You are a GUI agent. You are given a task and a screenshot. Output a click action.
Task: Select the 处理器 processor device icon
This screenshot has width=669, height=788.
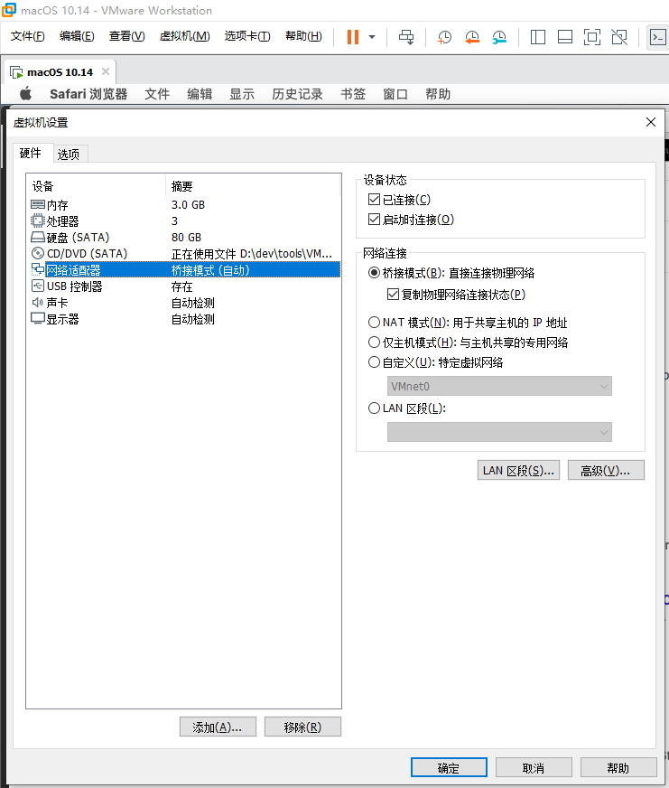tap(38, 220)
